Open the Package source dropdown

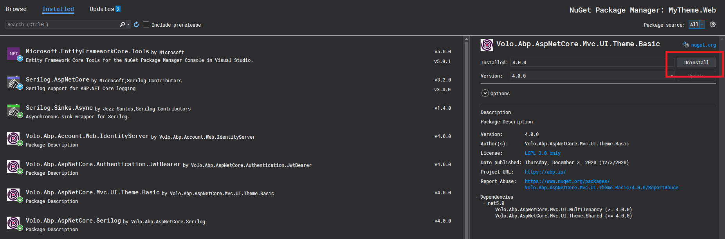(x=697, y=24)
